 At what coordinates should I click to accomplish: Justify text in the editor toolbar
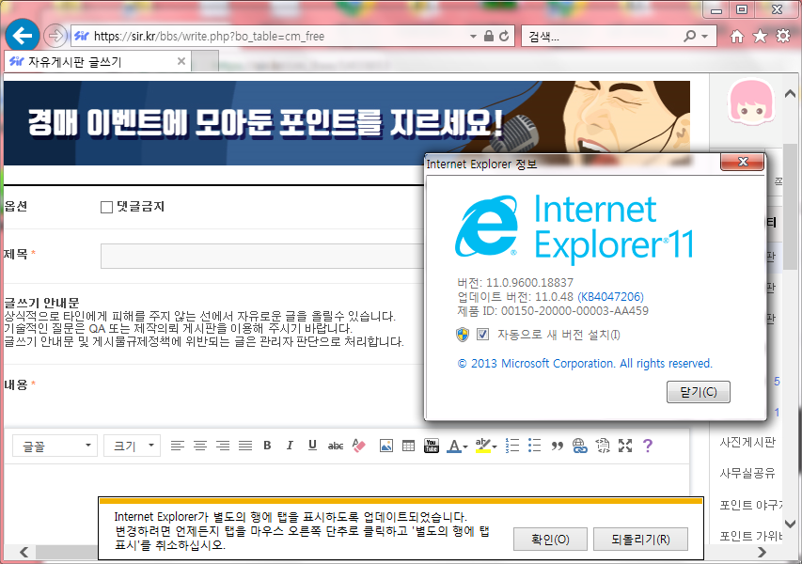pyautogui.click(x=245, y=446)
